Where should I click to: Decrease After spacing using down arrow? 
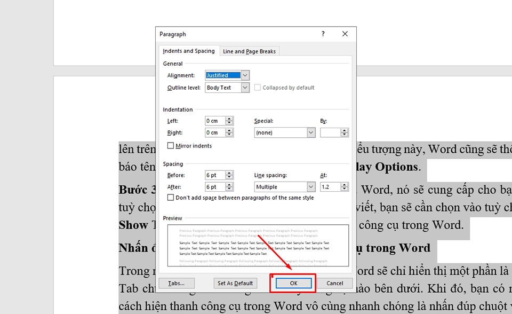pyautogui.click(x=230, y=189)
